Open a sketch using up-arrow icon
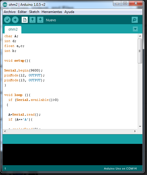 [32, 20]
